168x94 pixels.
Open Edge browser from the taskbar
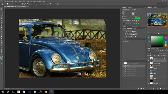(x=29, y=92)
